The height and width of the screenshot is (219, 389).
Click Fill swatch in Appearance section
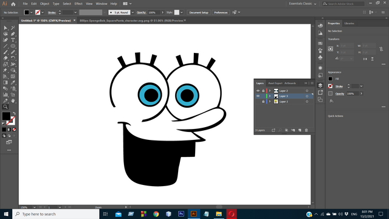click(x=330, y=78)
